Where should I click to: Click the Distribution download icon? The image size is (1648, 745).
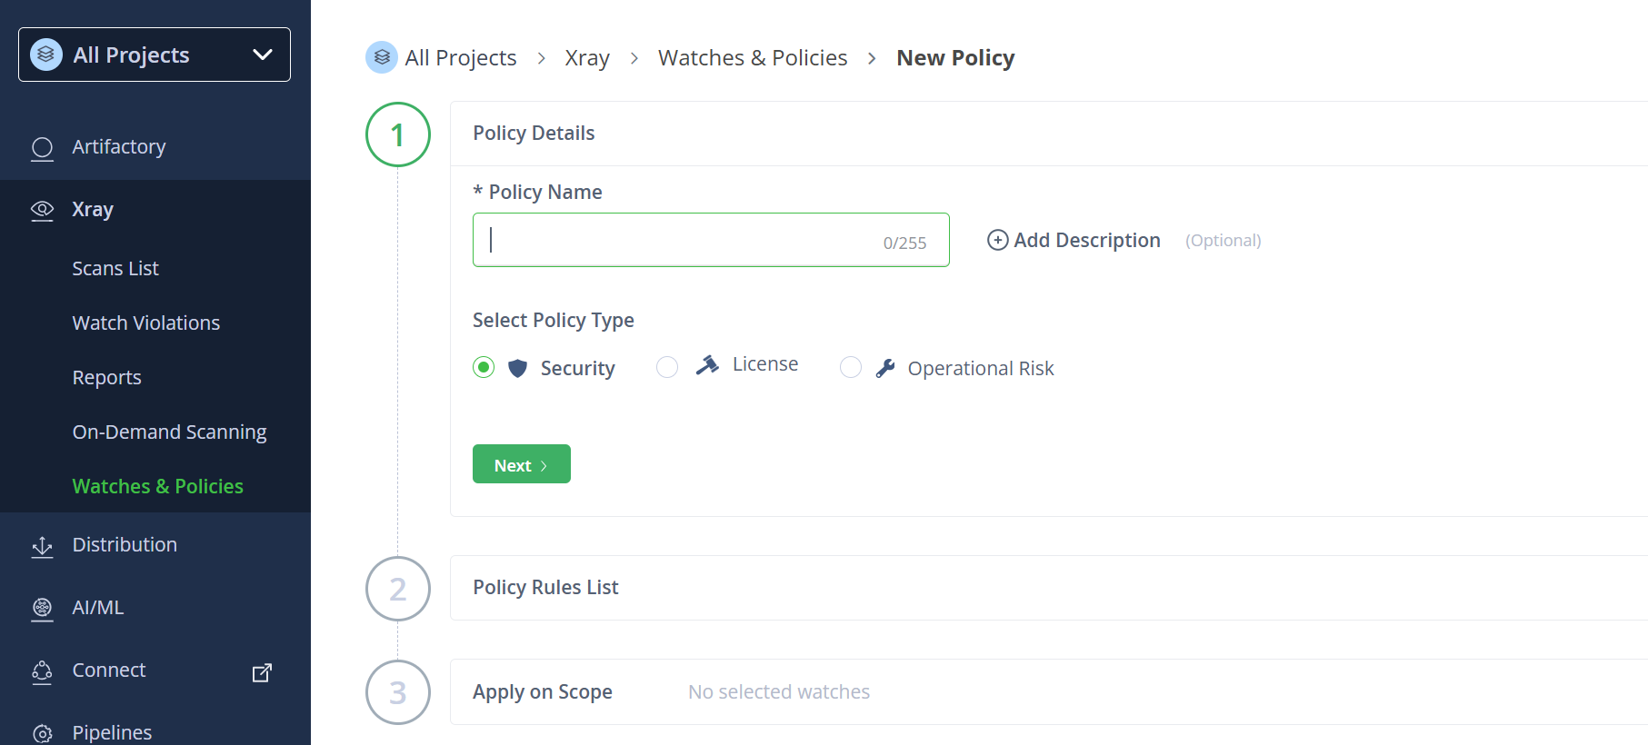pos(43,546)
